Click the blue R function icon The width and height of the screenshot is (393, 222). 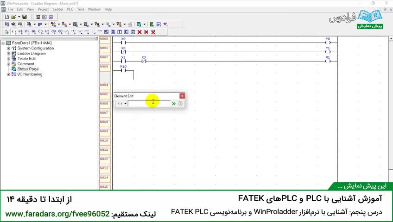[x=113, y=32]
